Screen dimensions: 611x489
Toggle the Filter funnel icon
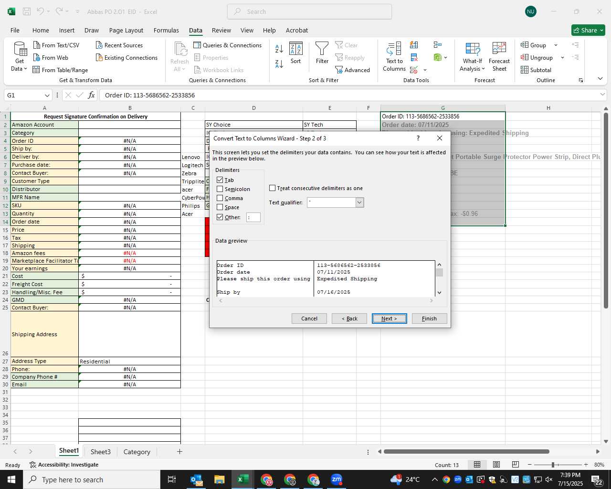click(322, 53)
